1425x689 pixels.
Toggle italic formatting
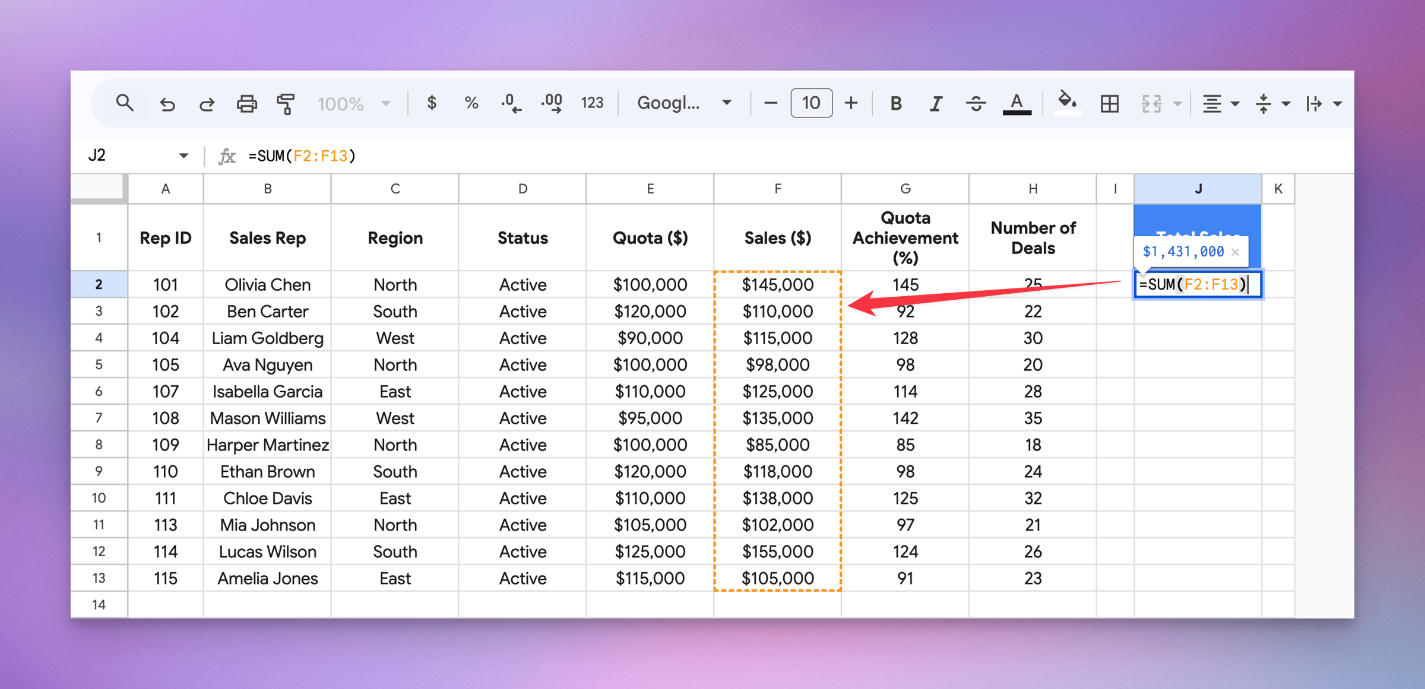pyautogui.click(x=936, y=104)
